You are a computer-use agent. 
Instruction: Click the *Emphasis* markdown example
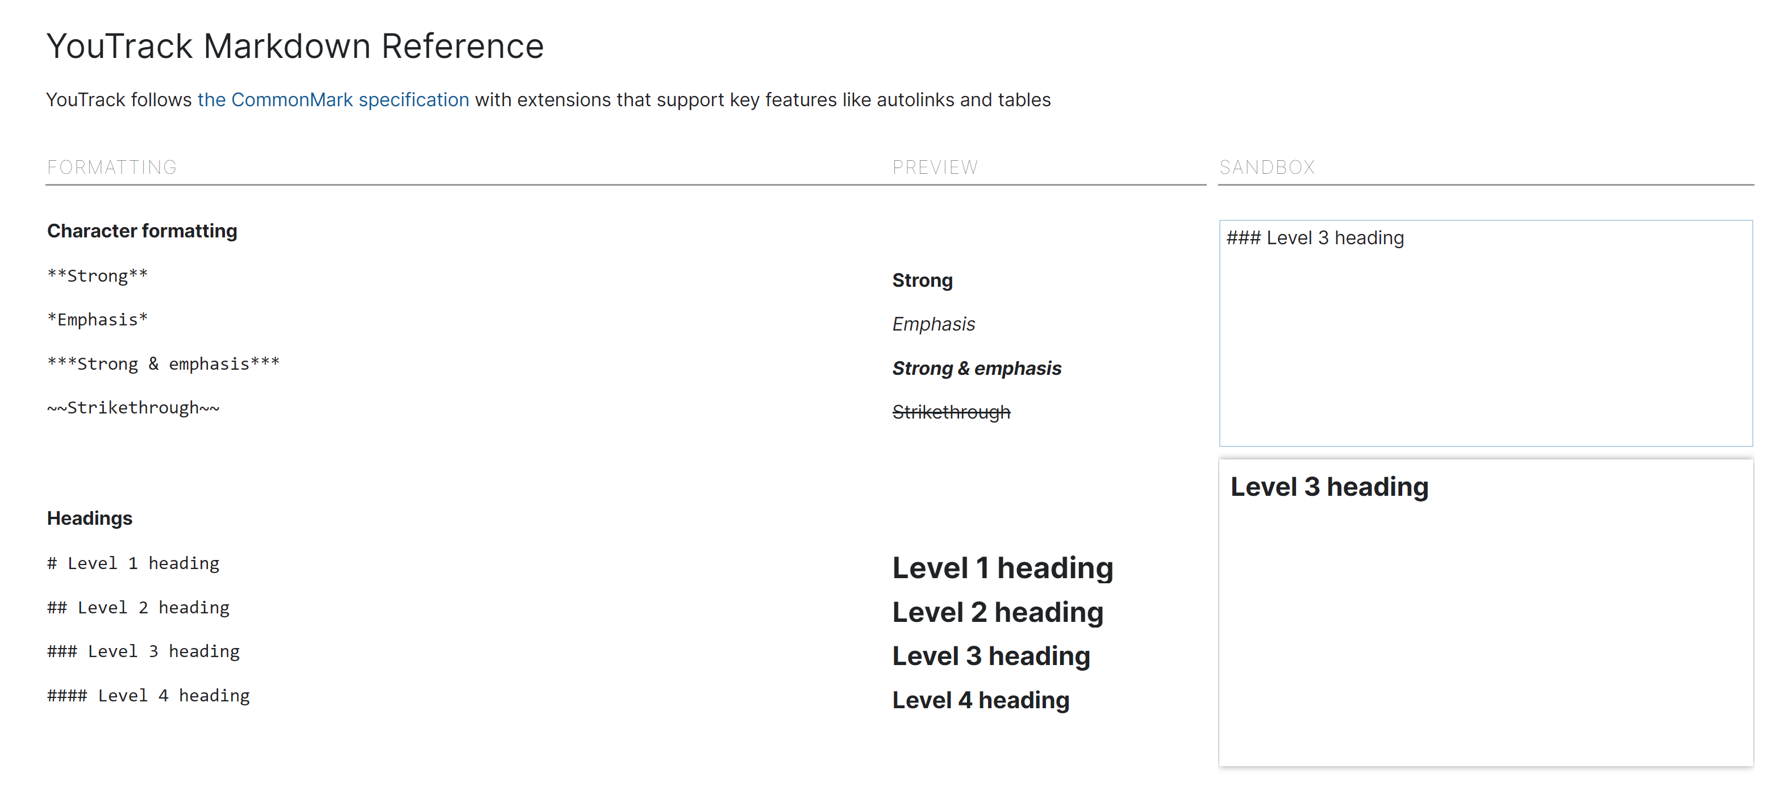click(97, 320)
